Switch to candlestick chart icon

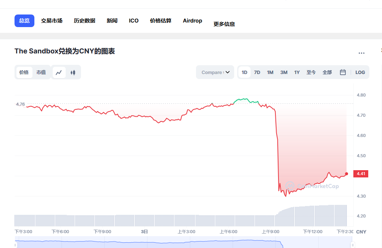coord(73,72)
